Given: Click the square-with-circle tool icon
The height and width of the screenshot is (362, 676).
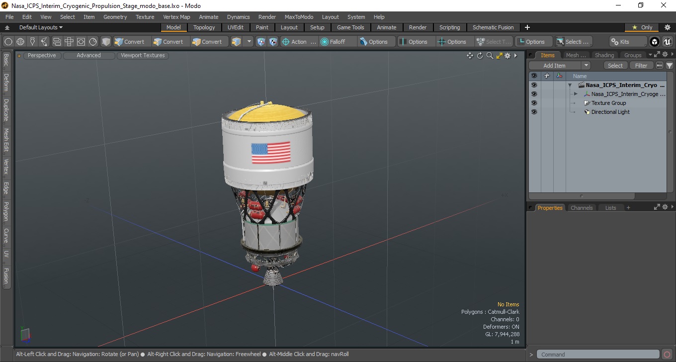Looking at the screenshot, I should point(81,42).
